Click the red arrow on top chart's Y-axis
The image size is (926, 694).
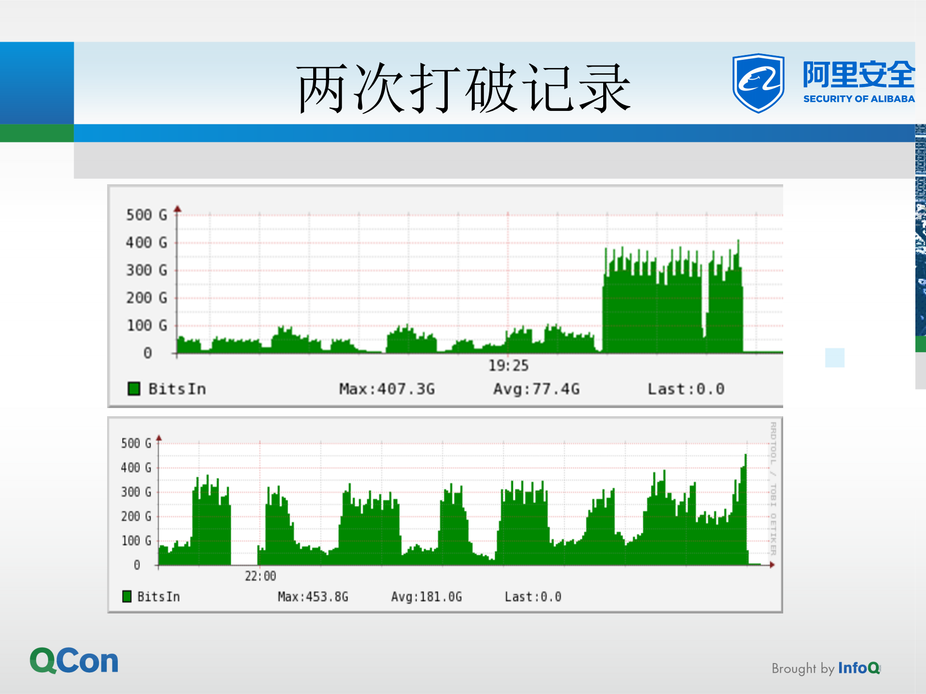(x=178, y=209)
